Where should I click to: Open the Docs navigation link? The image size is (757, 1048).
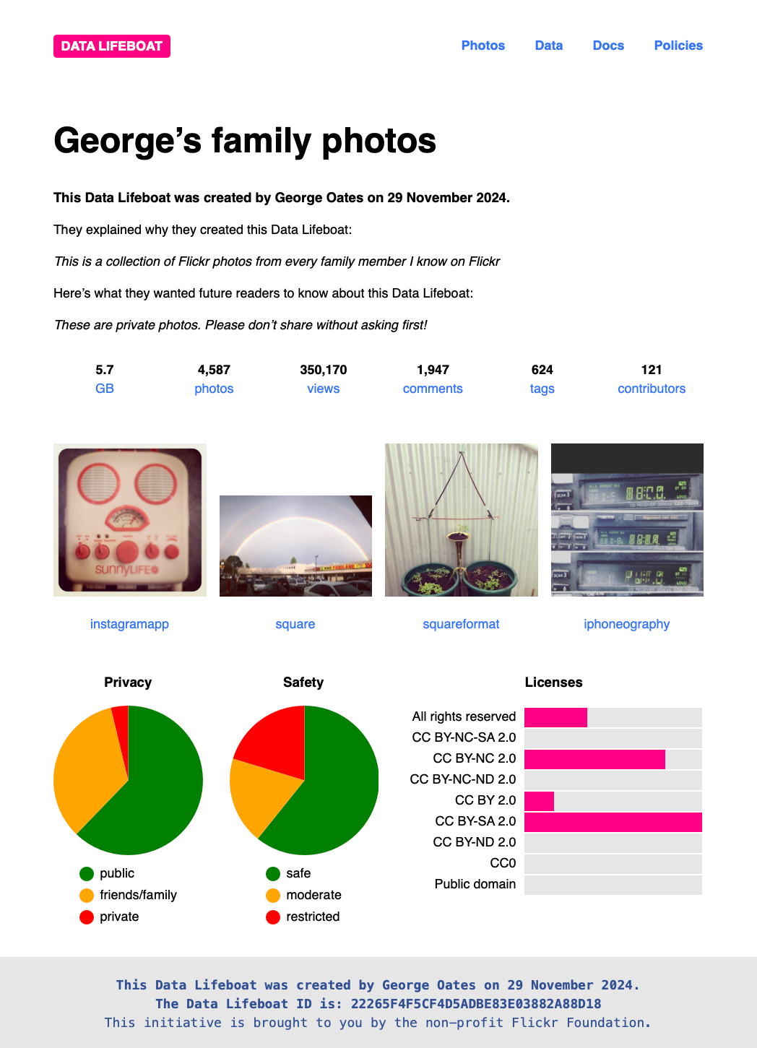click(x=608, y=46)
